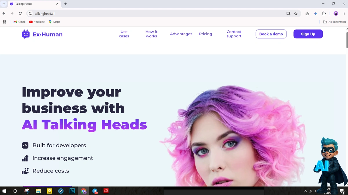Click the "Increase engagement" text

(63, 158)
